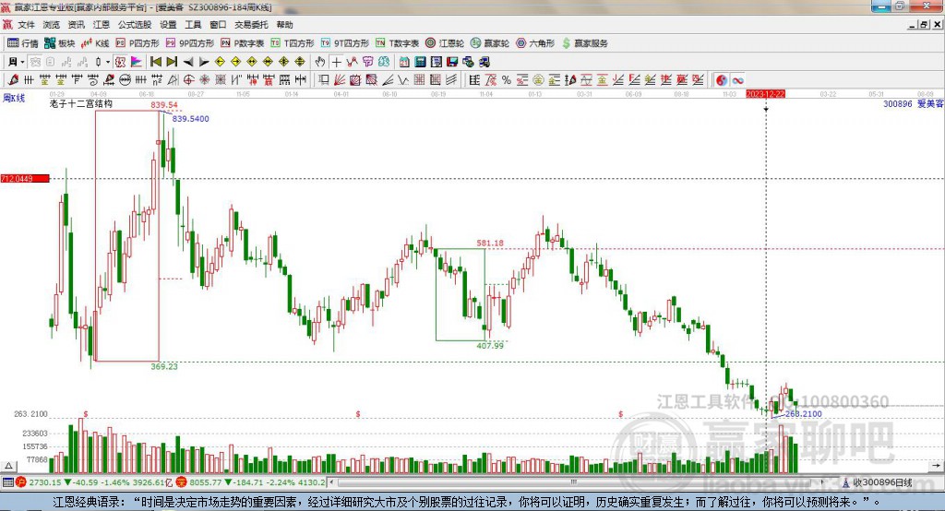Click the yin-yang circle icon

point(722,80)
